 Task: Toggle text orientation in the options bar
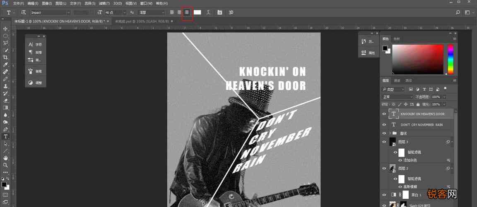24,12
